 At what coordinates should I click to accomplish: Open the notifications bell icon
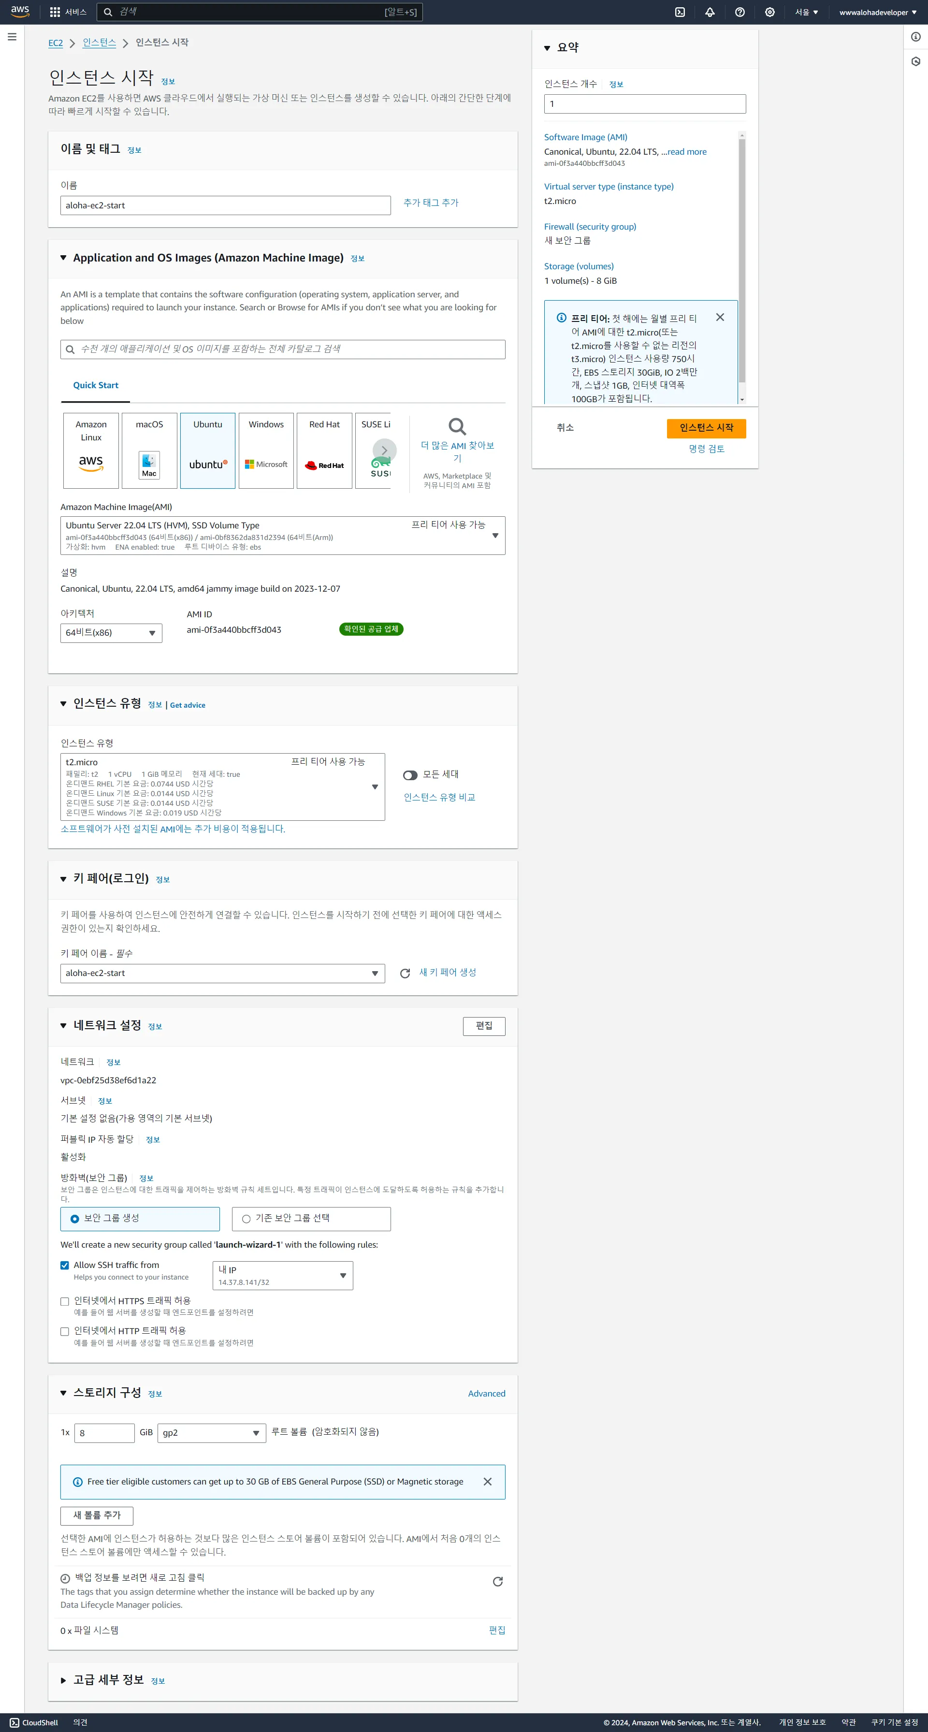click(710, 12)
